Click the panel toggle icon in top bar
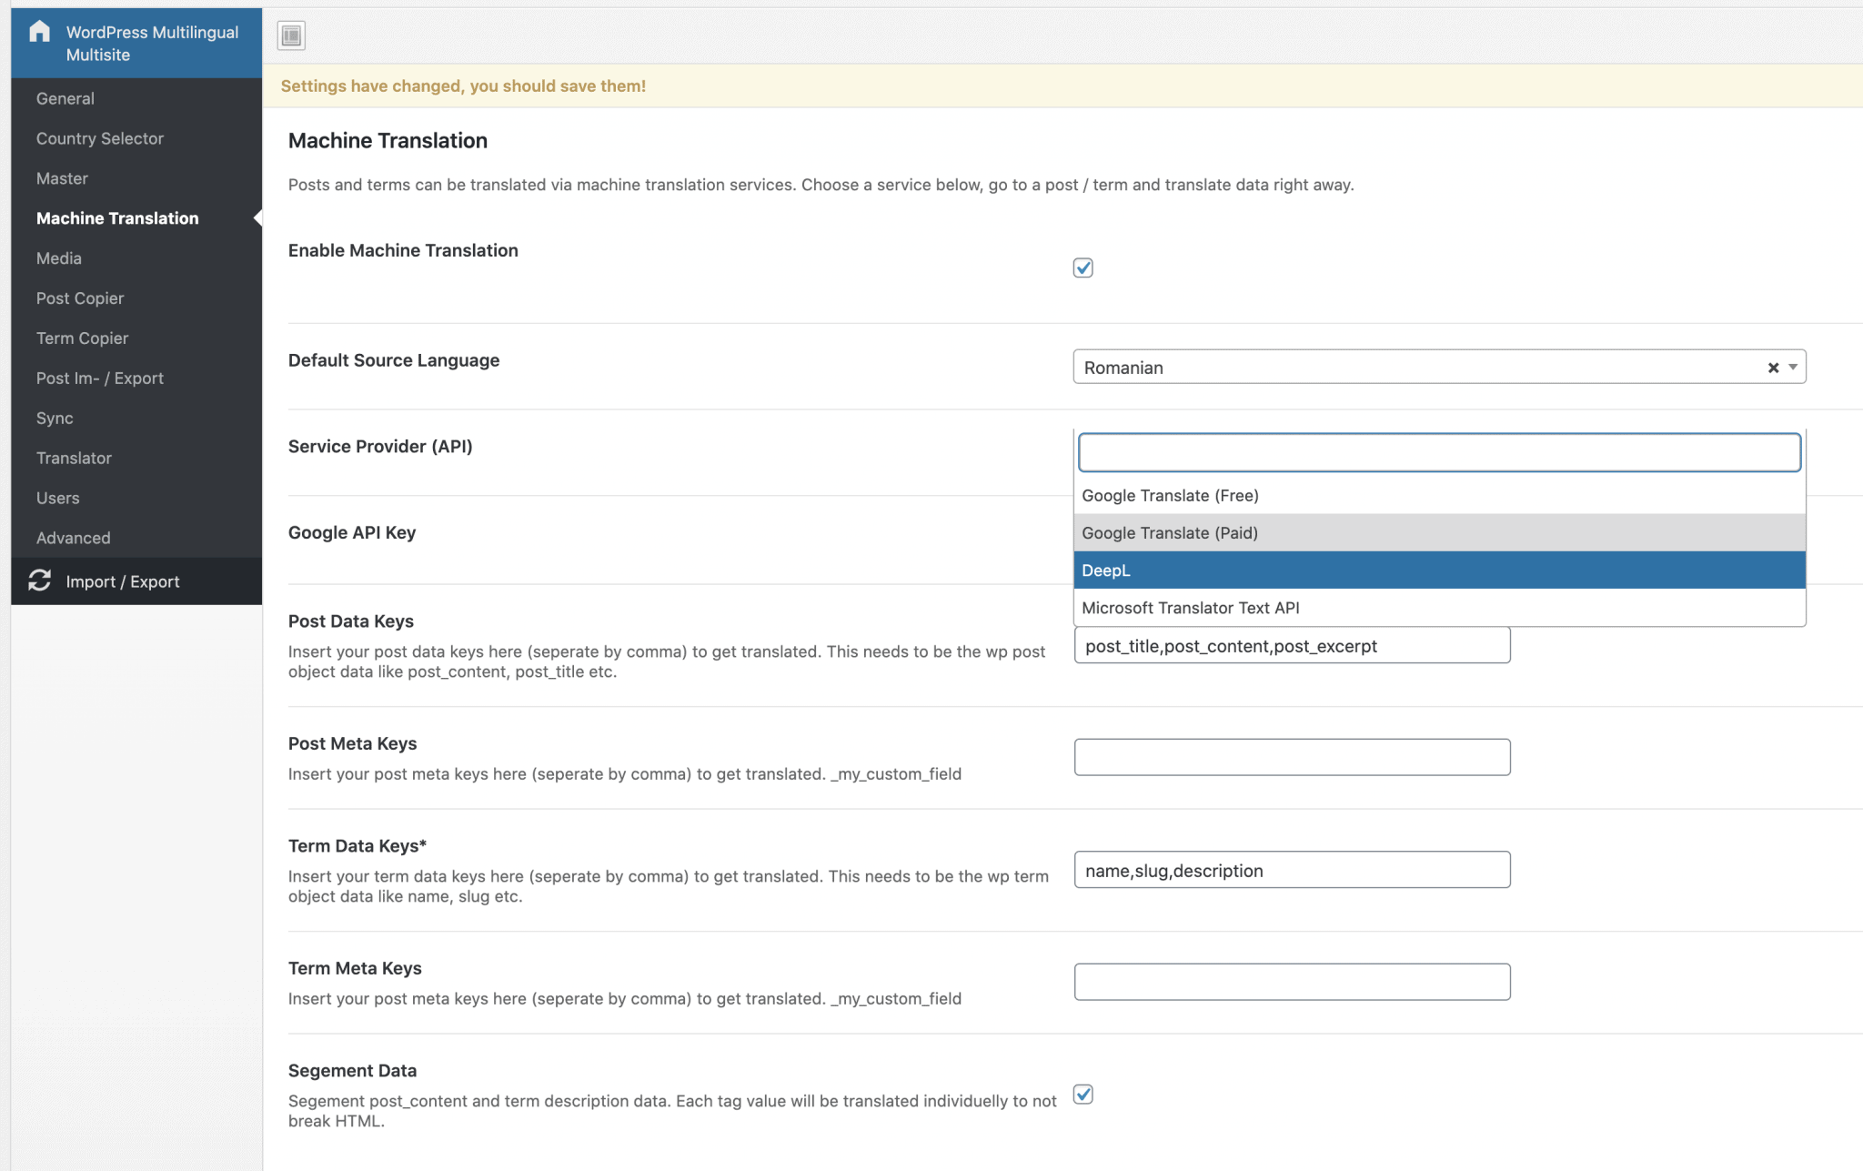 pyautogui.click(x=291, y=35)
